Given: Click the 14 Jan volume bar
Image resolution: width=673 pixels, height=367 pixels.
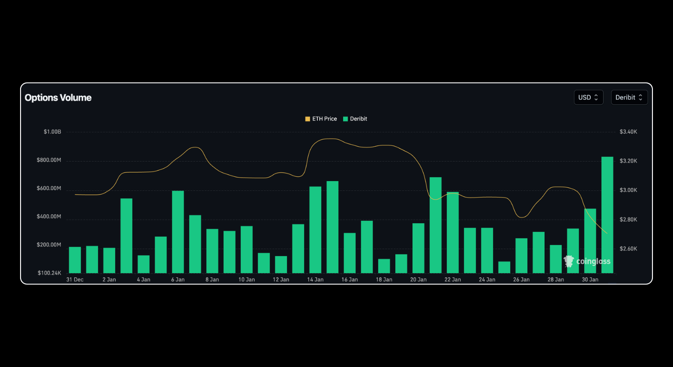Looking at the screenshot, I should (315, 229).
